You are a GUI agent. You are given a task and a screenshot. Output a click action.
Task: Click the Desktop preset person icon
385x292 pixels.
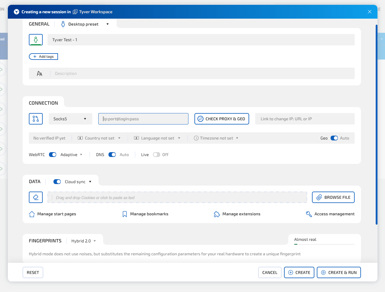click(63, 24)
